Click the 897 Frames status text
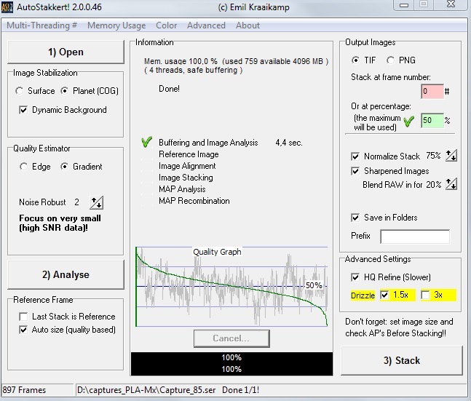The image size is (471, 401). (x=24, y=390)
